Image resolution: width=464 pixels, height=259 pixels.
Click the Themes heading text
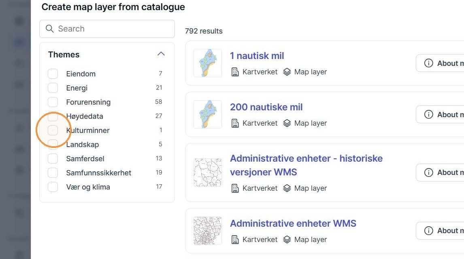pyautogui.click(x=64, y=55)
